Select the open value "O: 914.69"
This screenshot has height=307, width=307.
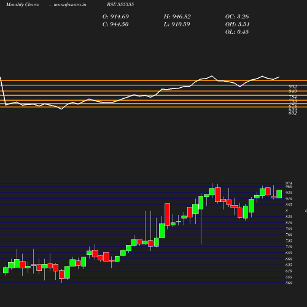click(115, 17)
